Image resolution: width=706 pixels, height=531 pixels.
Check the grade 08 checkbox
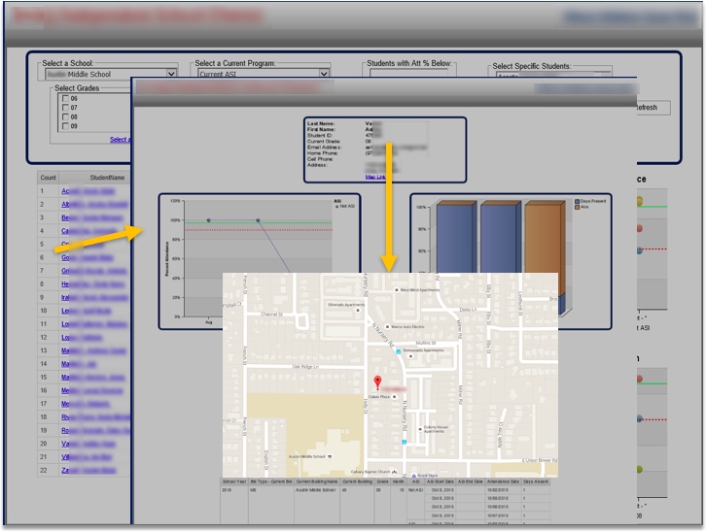[66, 116]
